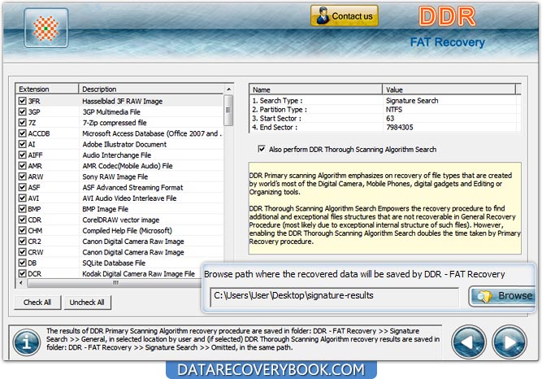This screenshot has width=542, height=379.
Task: Select 'Microsoft Access Database' description row
Action: pos(152,133)
